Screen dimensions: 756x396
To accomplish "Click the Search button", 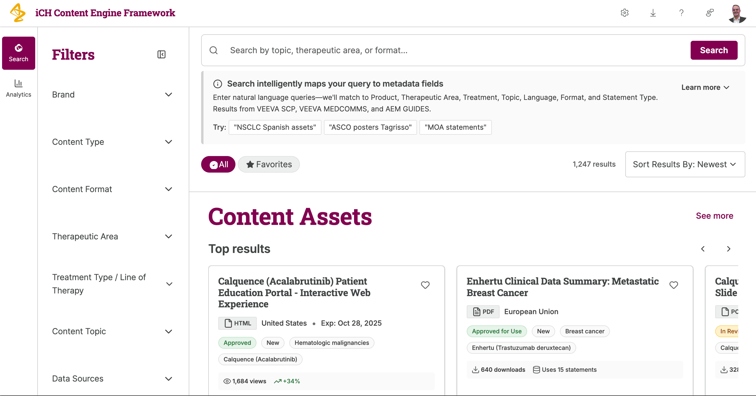I will coord(714,50).
